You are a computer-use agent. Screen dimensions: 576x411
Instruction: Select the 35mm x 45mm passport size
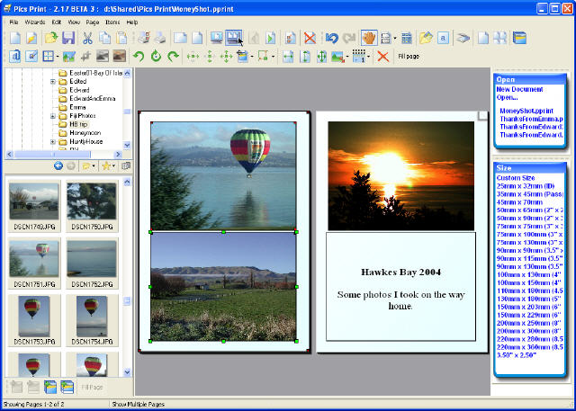(x=529, y=194)
